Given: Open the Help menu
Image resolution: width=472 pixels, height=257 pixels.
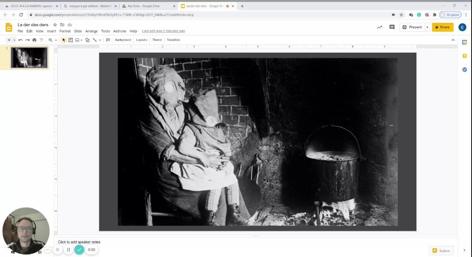Looking at the screenshot, I should tap(133, 31).
